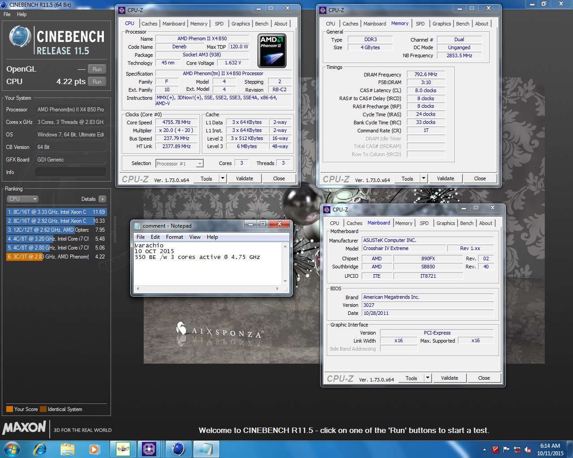
Task: Expand Tools arrow in CPU-Z CPU window
Action: [222, 178]
